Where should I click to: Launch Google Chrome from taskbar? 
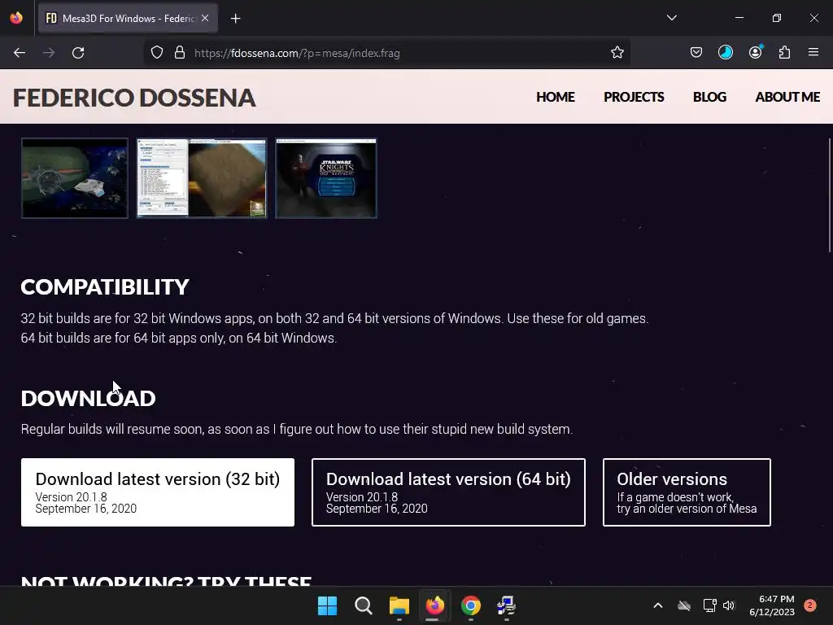click(x=471, y=605)
